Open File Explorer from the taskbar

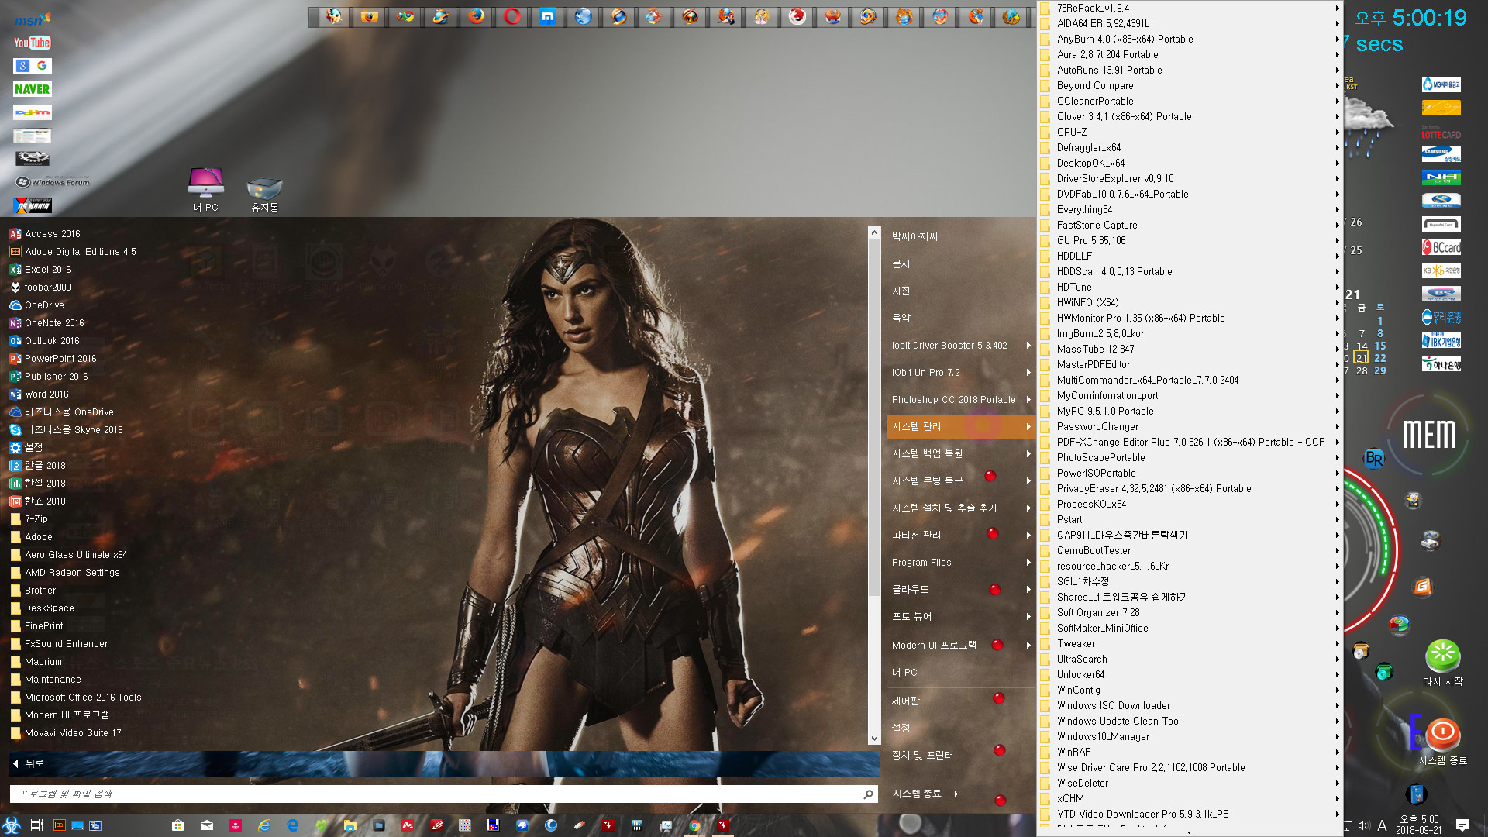pos(350,825)
